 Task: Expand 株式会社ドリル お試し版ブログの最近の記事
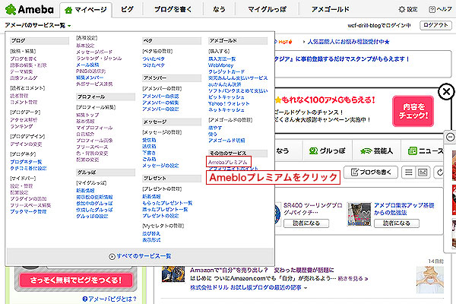[x=249, y=287]
